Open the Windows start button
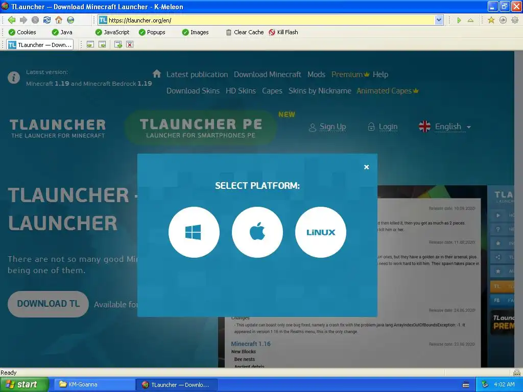Image resolution: width=523 pixels, height=392 pixels. tap(25, 385)
